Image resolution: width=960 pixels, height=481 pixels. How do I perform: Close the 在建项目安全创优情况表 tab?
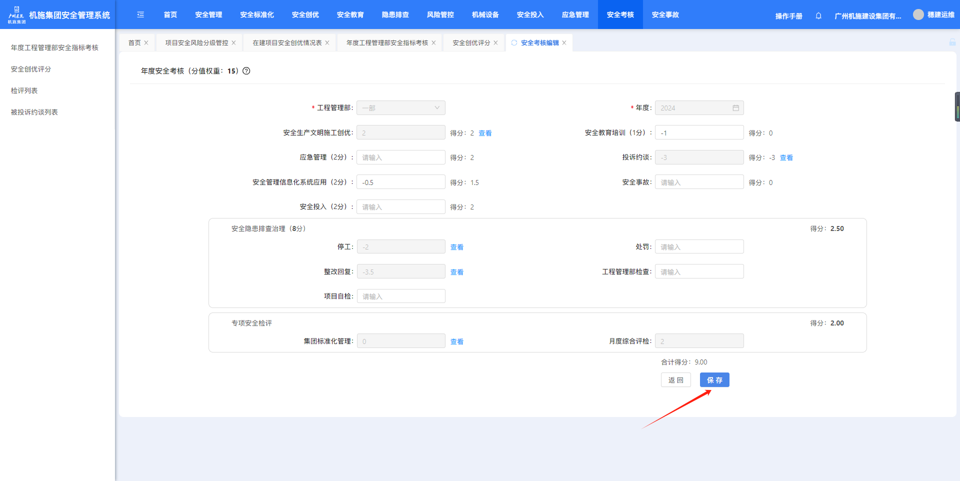(327, 43)
